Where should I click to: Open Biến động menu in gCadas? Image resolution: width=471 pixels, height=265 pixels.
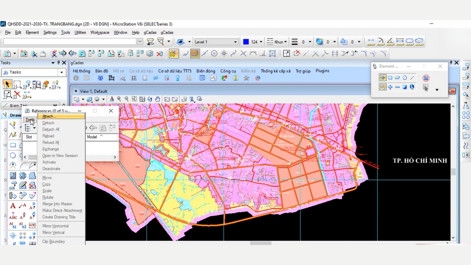[206, 71]
